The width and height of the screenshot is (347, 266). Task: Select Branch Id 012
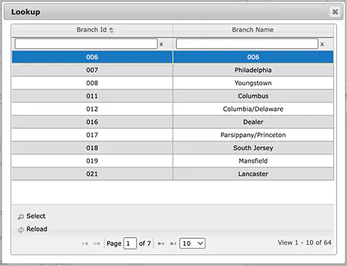pyautogui.click(x=92, y=109)
